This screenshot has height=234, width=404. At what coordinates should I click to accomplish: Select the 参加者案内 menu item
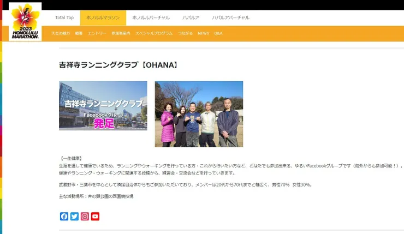[121, 33]
